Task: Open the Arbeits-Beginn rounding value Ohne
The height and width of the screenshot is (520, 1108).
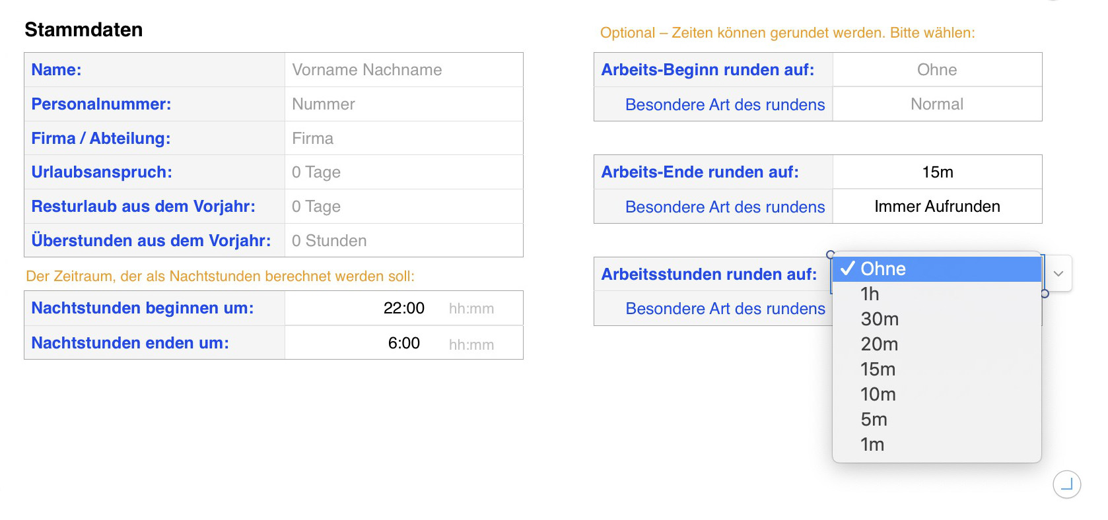Action: tap(936, 70)
